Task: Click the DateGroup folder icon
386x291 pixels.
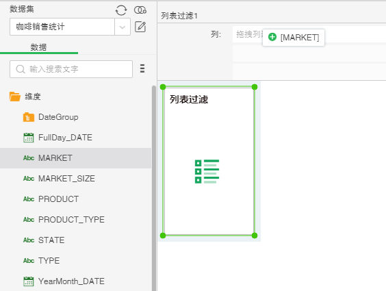Action: point(29,117)
